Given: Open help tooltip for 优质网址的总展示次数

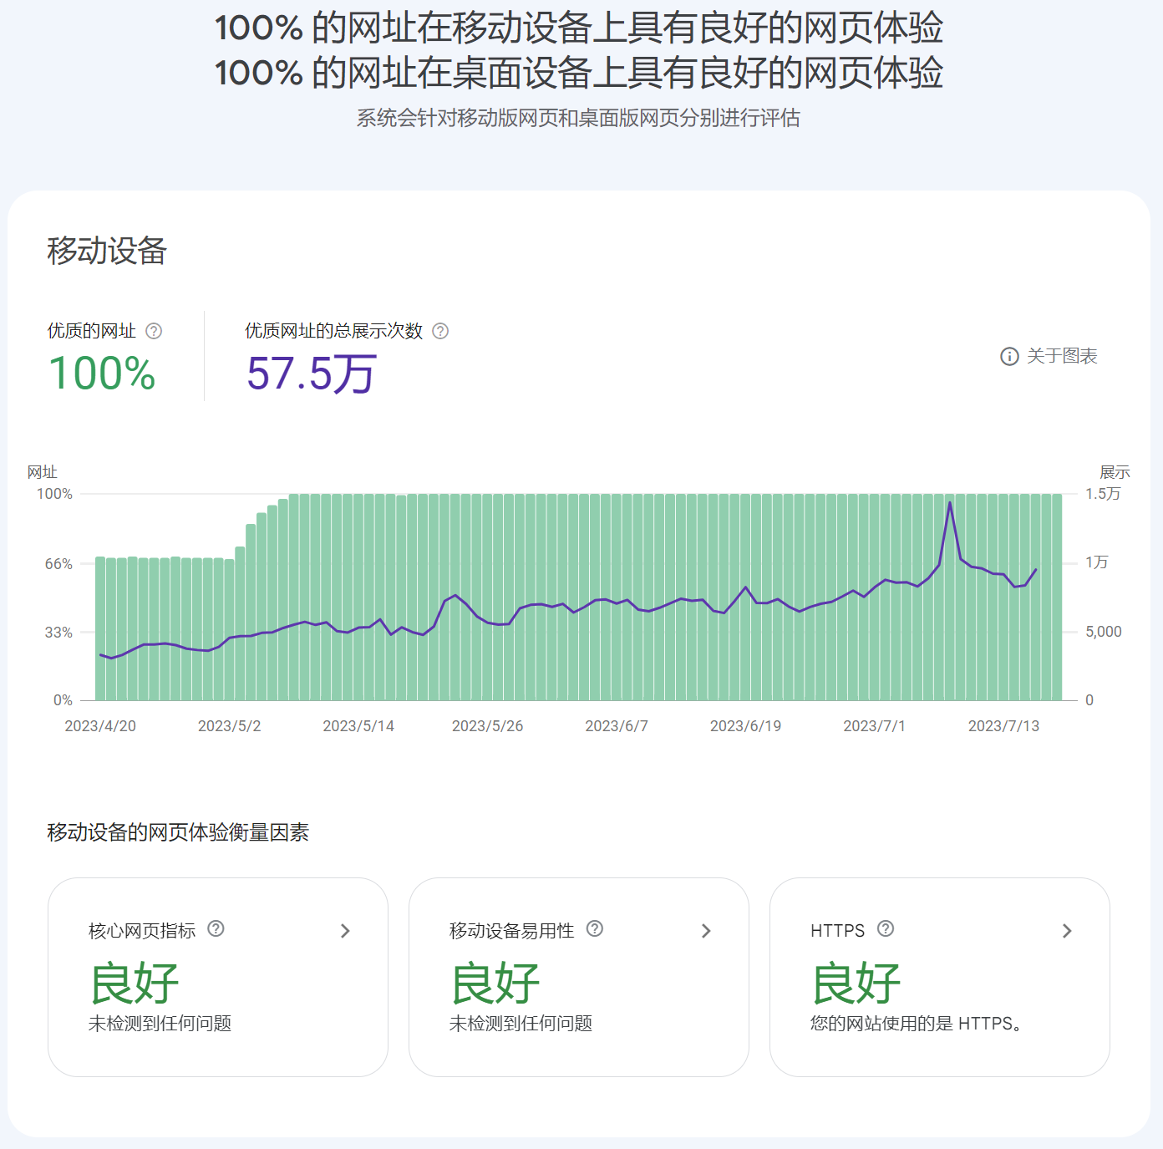Looking at the screenshot, I should pyautogui.click(x=439, y=331).
